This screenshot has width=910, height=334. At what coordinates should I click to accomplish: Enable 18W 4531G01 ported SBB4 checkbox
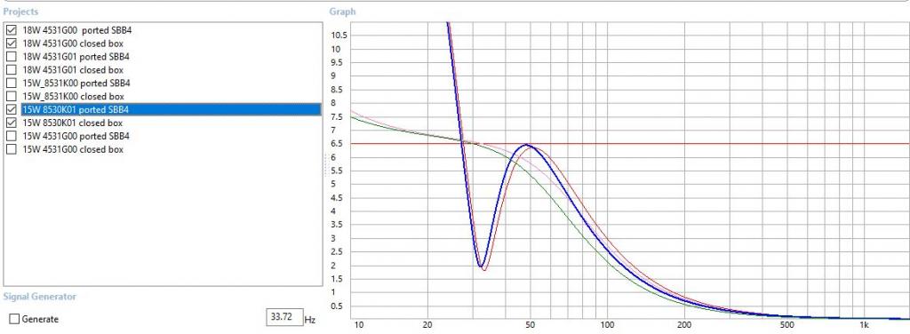(x=11, y=57)
